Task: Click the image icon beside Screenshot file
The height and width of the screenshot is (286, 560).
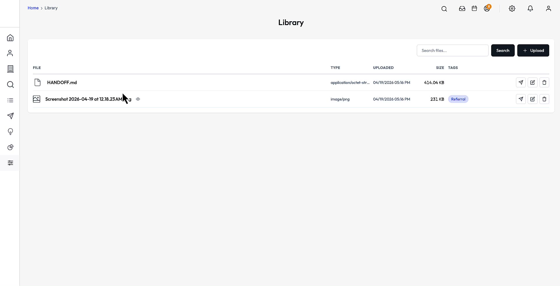Action: click(36, 99)
